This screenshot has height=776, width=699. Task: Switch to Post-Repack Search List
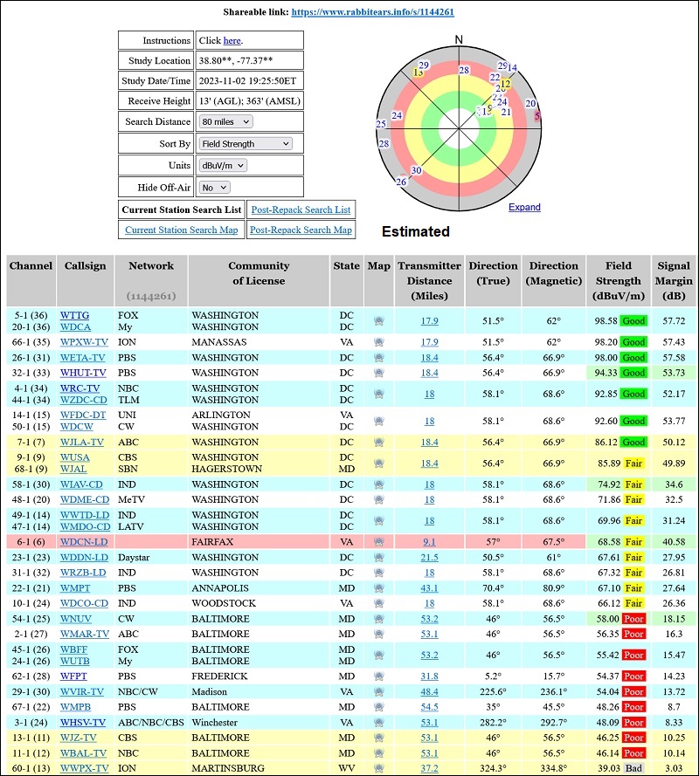tap(301, 209)
